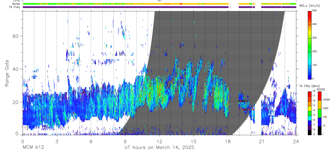Click the "14" tick on TX FRQ colorbar
The width and height of the screenshot is (333, 153).
314,110
